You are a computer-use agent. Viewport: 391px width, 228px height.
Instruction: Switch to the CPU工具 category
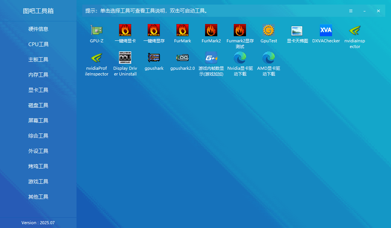coord(38,44)
